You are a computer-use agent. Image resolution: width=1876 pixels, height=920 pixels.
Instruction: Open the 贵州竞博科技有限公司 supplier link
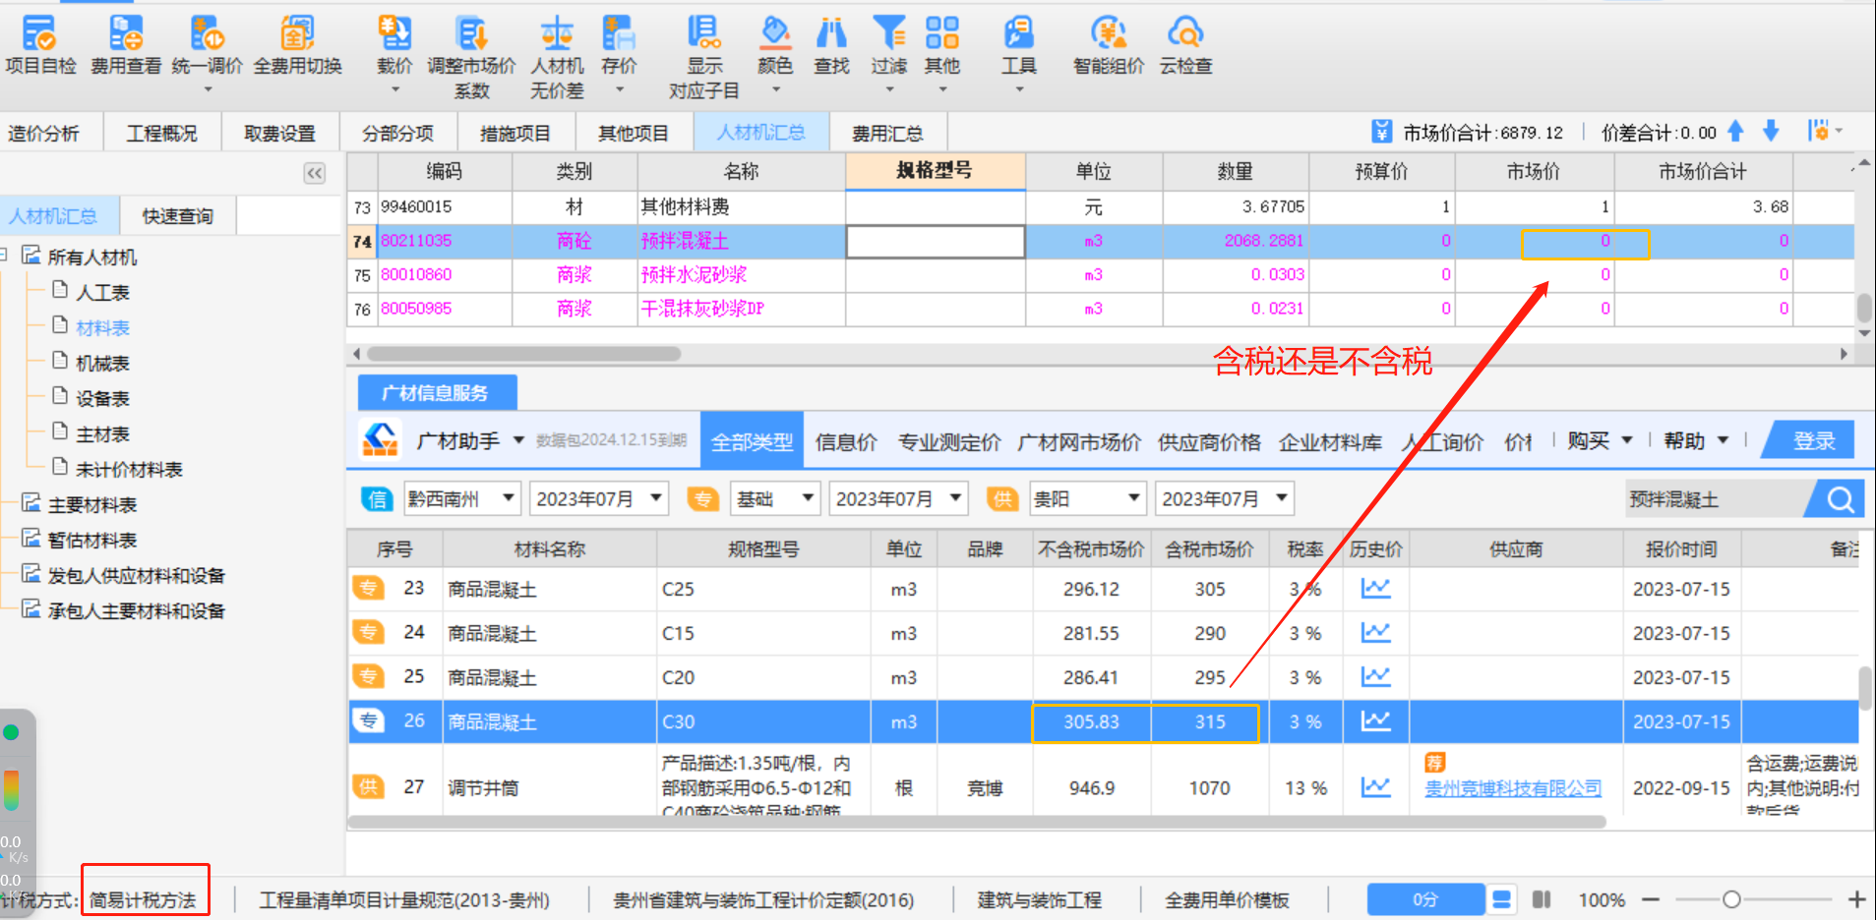[x=1513, y=787]
